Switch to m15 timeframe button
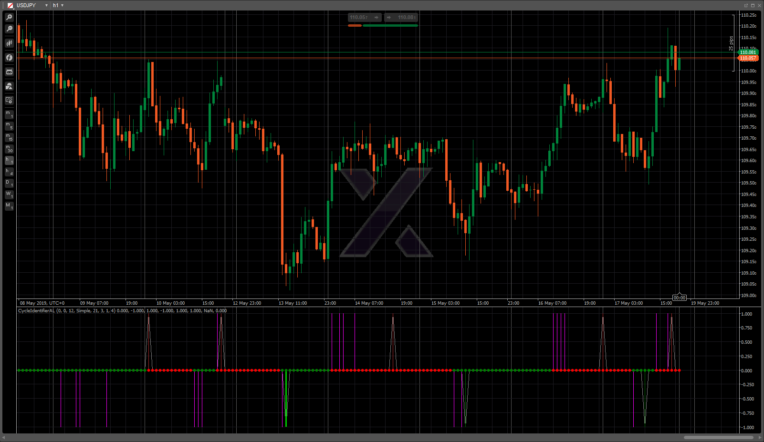This screenshot has width=764, height=442. pos(9,137)
